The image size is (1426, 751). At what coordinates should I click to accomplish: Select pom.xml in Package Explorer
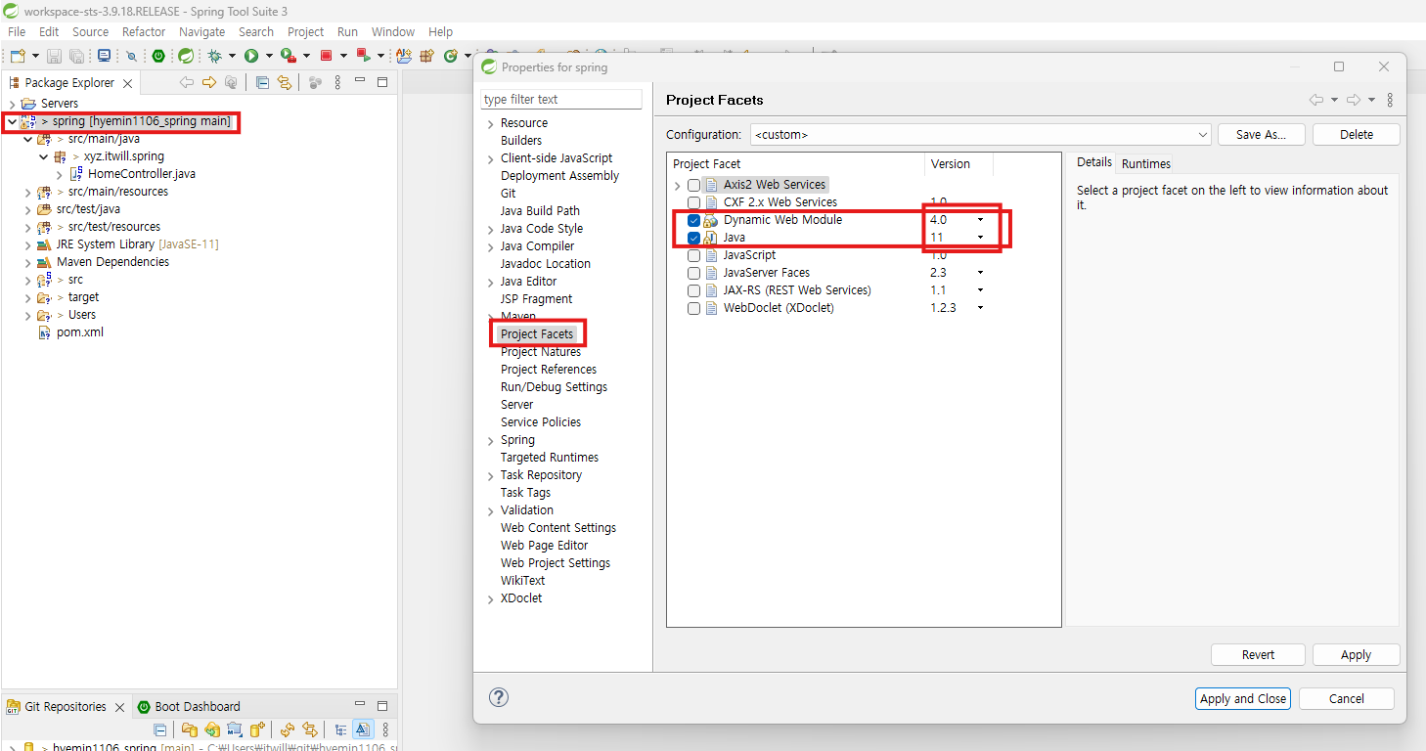pyautogui.click(x=79, y=332)
